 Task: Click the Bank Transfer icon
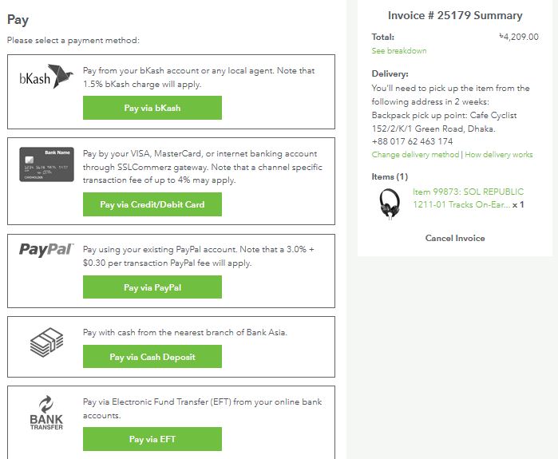click(x=46, y=412)
